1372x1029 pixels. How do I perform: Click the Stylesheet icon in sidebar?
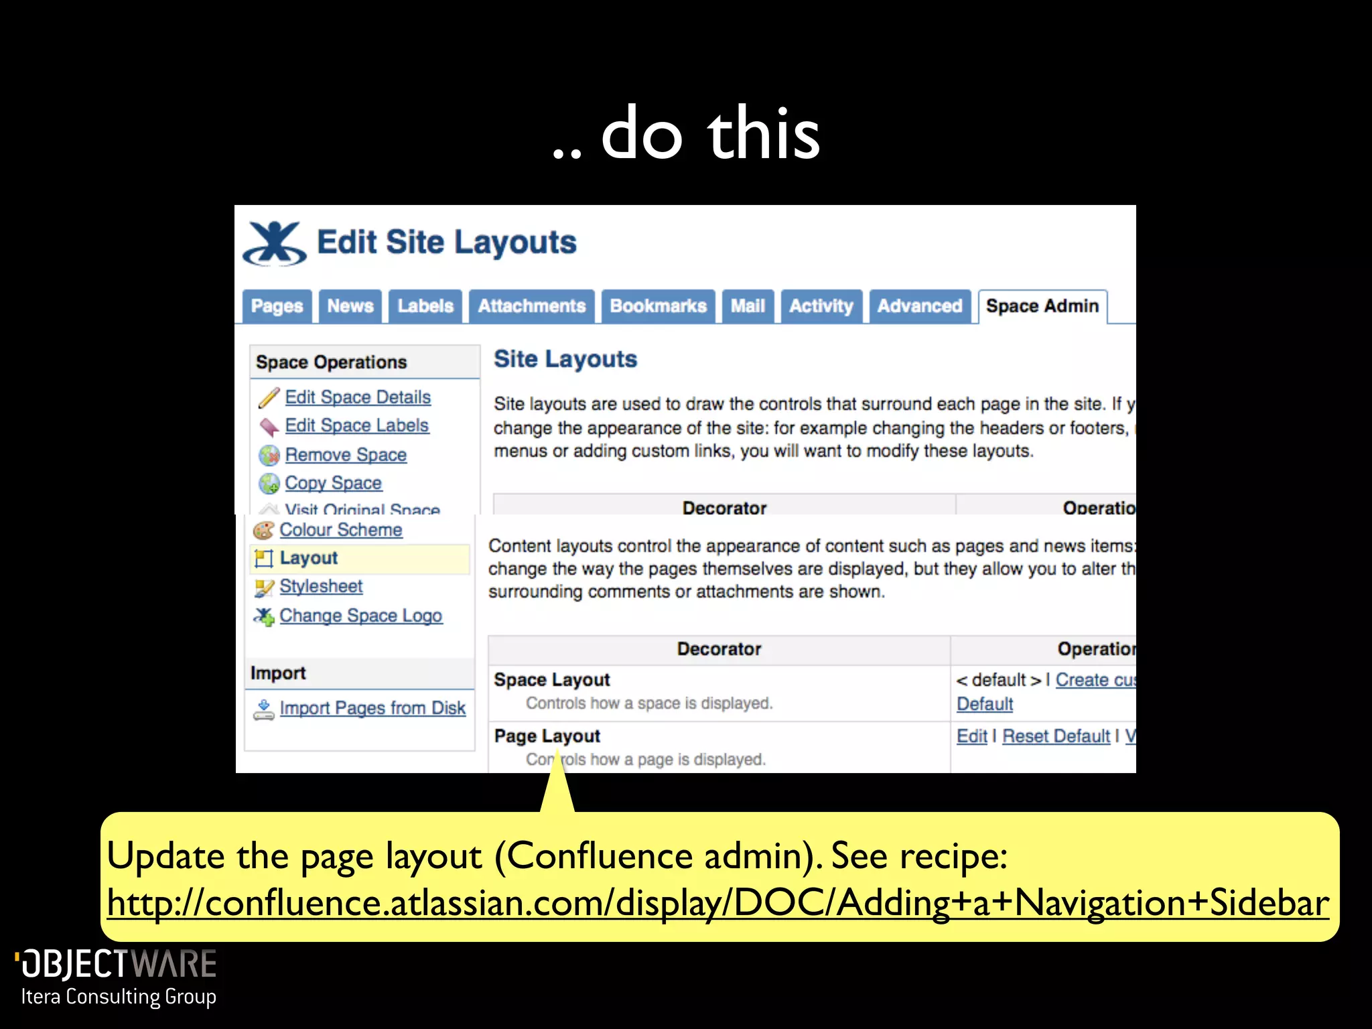coord(263,588)
